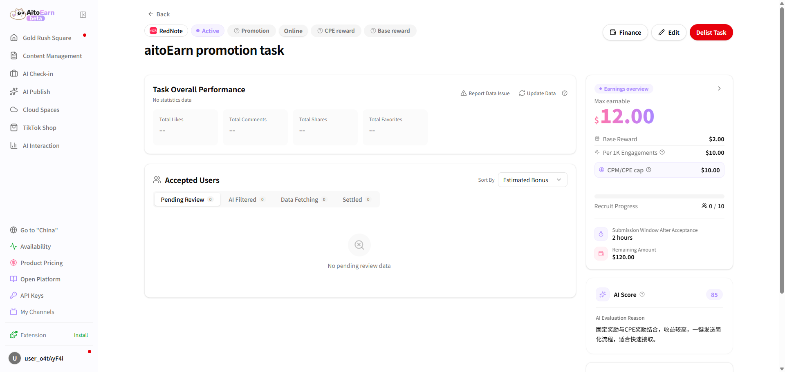Click the AI Interaction chart icon
The height and width of the screenshot is (372, 785).
pos(14,145)
